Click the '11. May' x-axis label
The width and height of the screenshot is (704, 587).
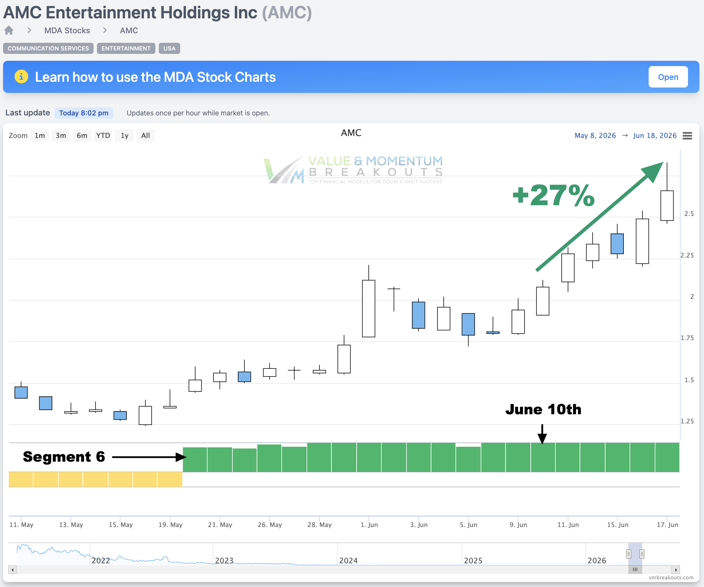[x=21, y=525]
